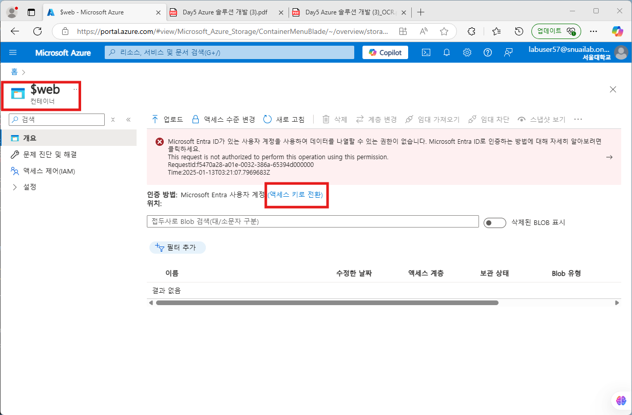This screenshot has height=415, width=632.
Task: Sort by the 보관 상태 column header
Action: (494, 273)
